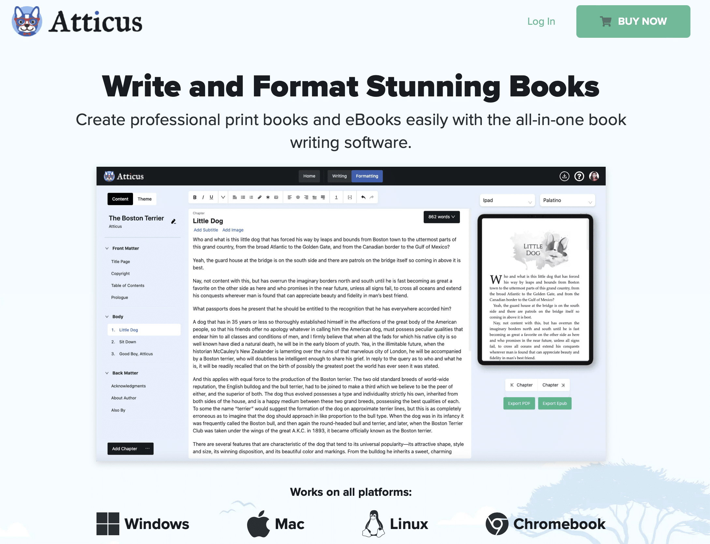
Task: Click the help question mark icon
Action: coord(579,176)
